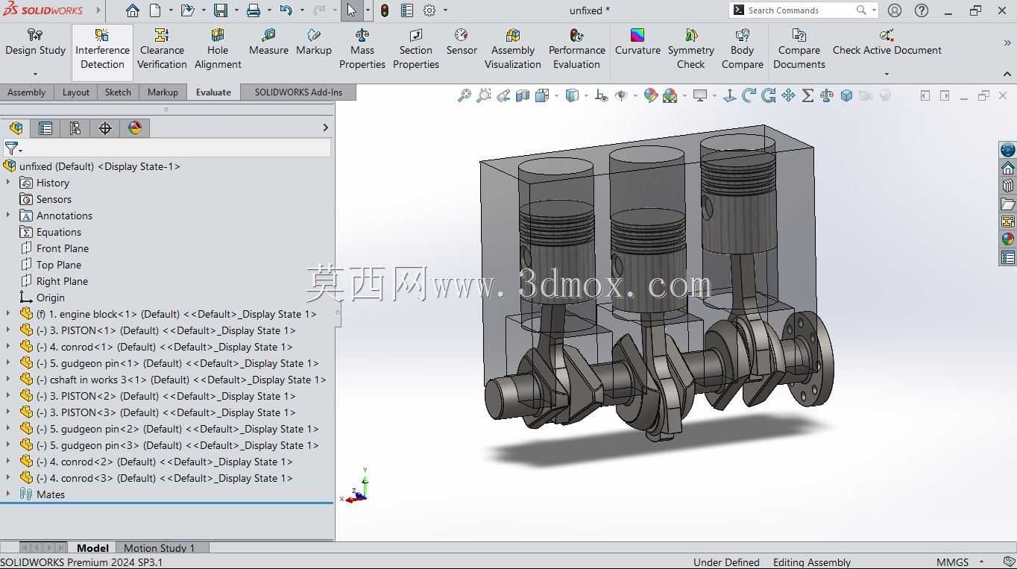
Task: Toggle Curvature display
Action: [637, 42]
